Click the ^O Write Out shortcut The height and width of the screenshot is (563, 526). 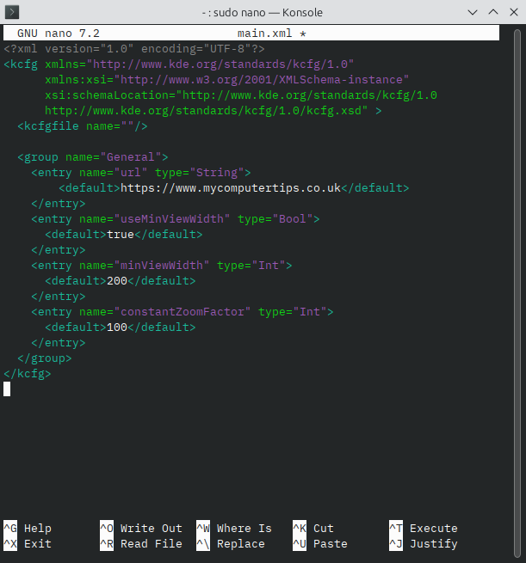141,529
